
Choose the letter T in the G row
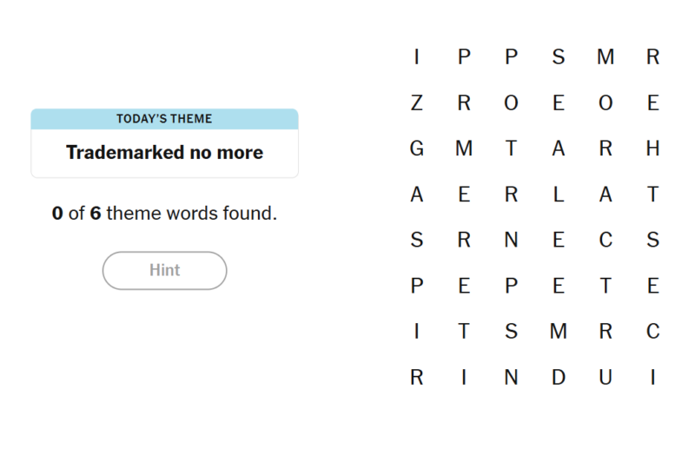click(512, 148)
